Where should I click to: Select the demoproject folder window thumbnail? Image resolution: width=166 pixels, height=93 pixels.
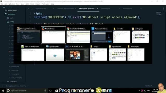tap(136, 55)
